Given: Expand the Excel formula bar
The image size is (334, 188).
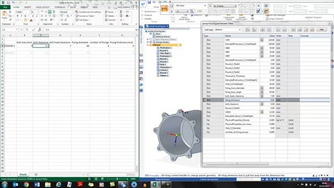Looking at the screenshot, I should [x=137, y=30].
